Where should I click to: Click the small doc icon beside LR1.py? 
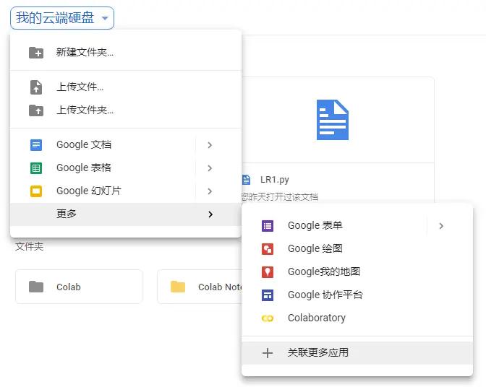click(x=246, y=180)
